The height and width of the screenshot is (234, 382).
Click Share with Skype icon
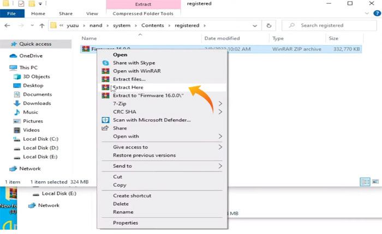(106, 63)
